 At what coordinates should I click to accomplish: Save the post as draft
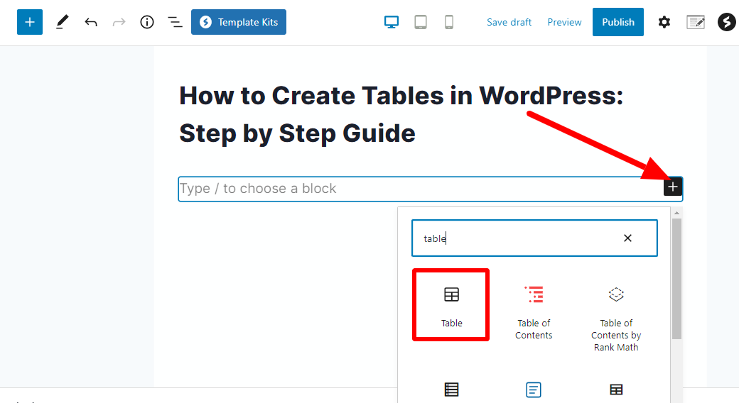509,22
